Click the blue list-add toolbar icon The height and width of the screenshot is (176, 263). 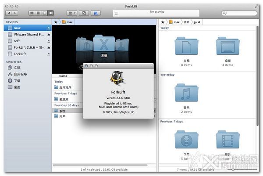tap(96, 13)
